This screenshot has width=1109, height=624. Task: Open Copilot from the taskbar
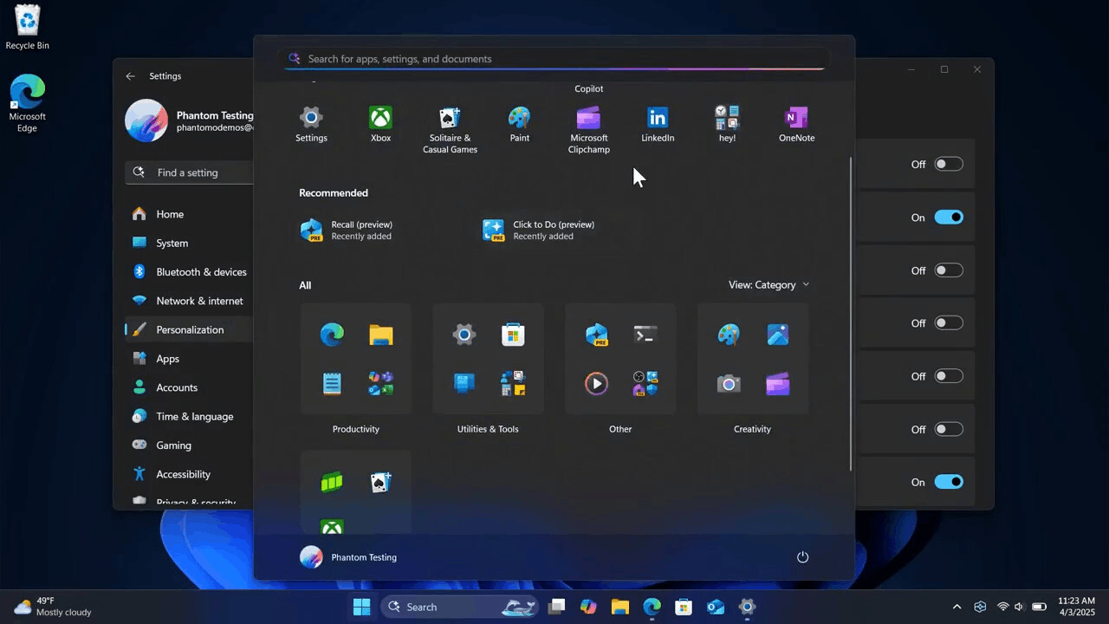(x=588, y=607)
